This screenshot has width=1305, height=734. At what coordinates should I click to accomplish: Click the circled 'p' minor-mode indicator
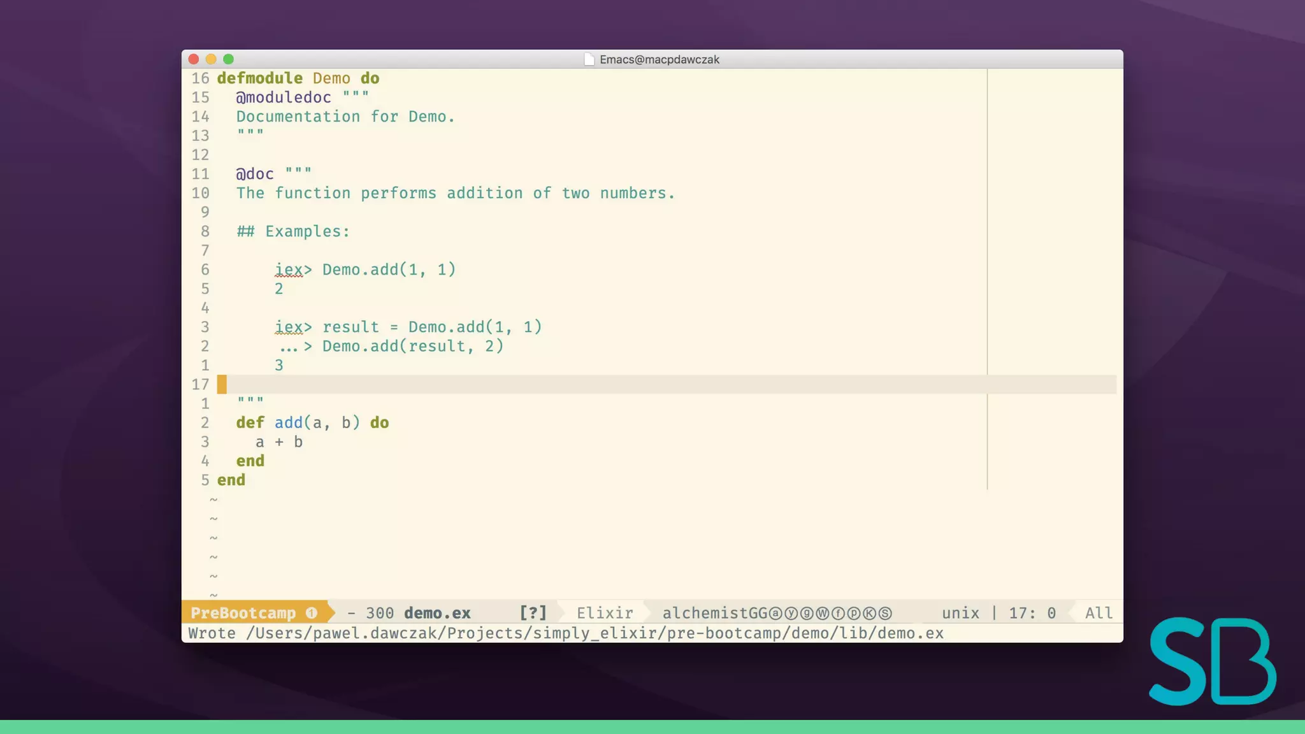[854, 614]
